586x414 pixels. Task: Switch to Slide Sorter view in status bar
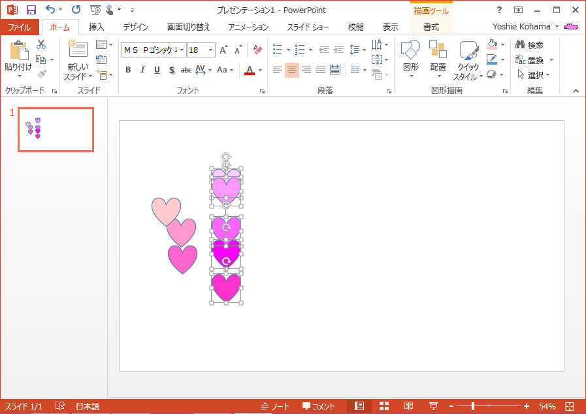pos(384,406)
